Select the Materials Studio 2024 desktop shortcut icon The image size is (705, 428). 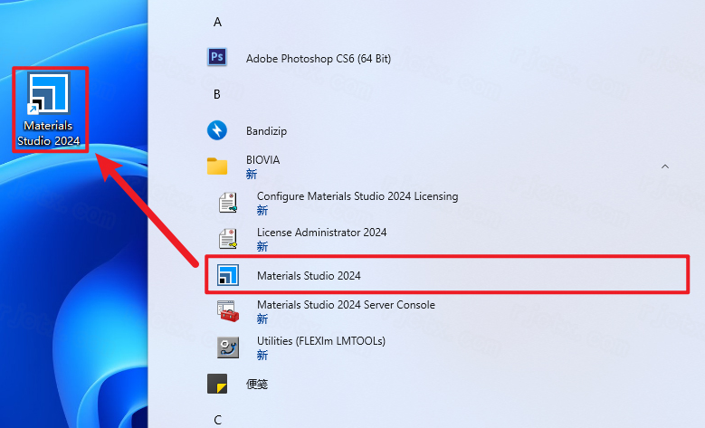(x=49, y=93)
